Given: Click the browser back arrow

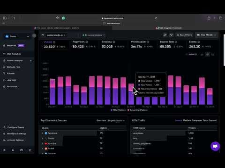Looking at the screenshot, I should [14, 18].
